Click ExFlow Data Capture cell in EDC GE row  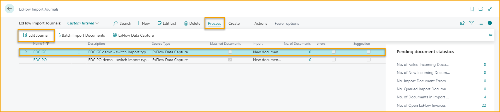(170, 52)
